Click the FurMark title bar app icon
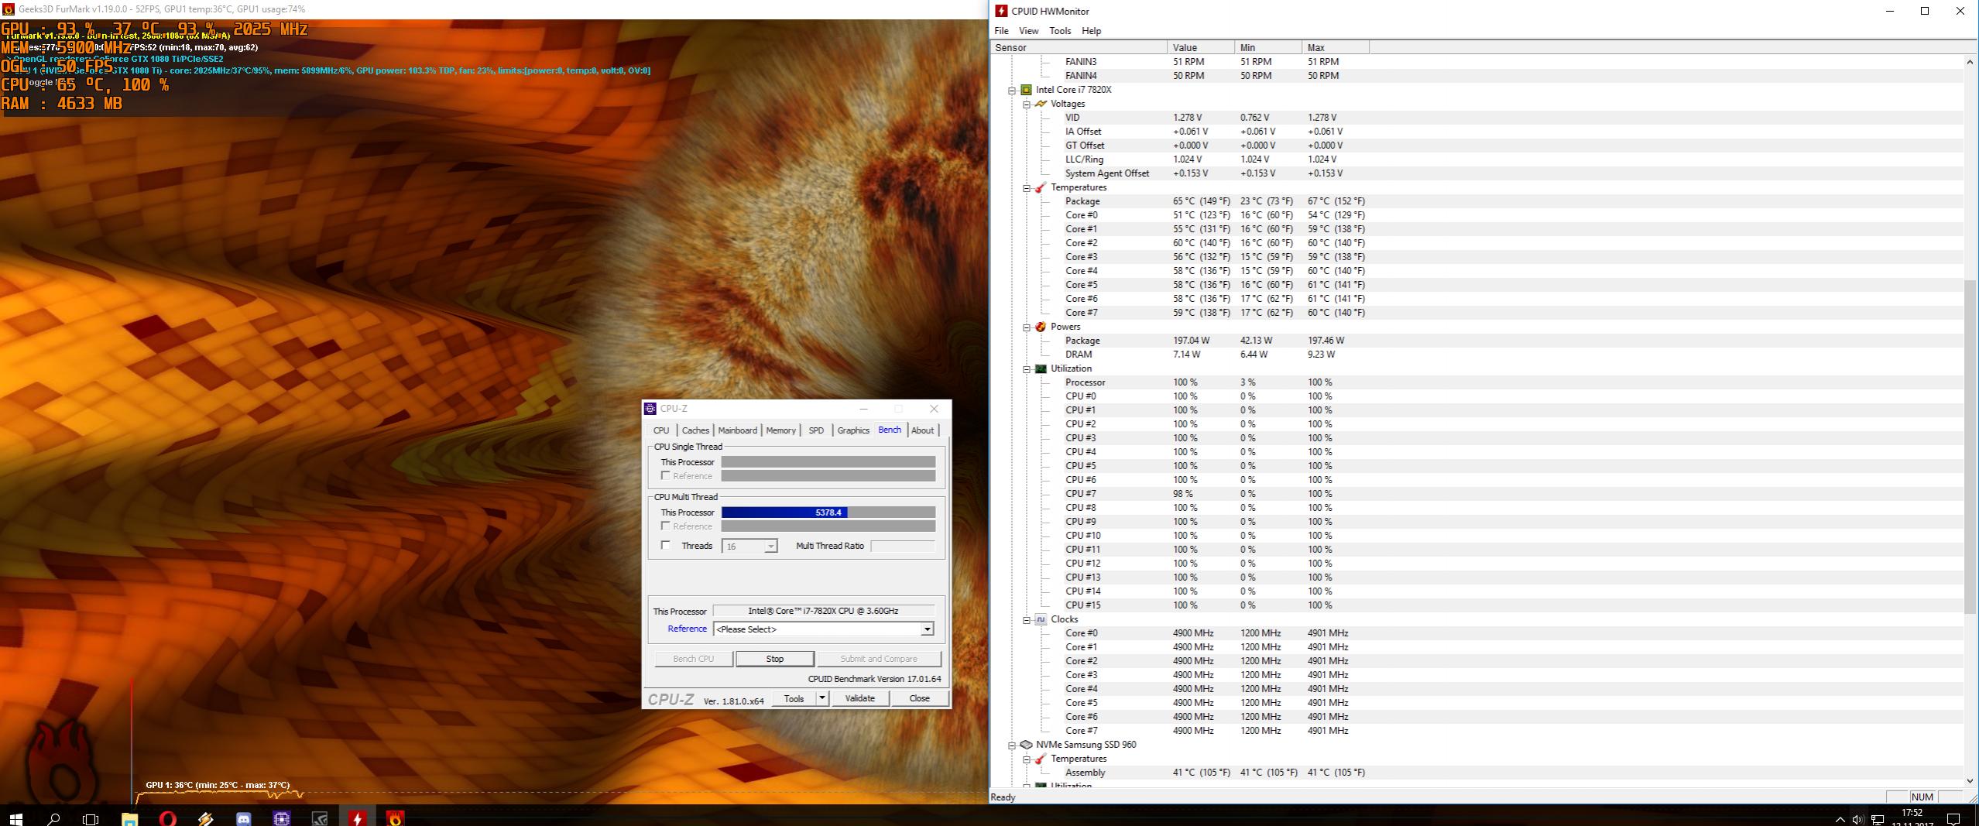Viewport: 1979px width, 826px height. point(8,9)
